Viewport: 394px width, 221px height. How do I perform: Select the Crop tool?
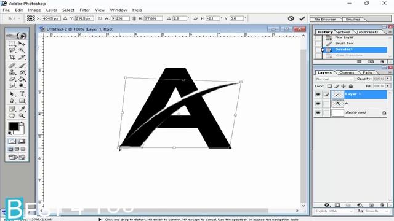(x=12, y=57)
